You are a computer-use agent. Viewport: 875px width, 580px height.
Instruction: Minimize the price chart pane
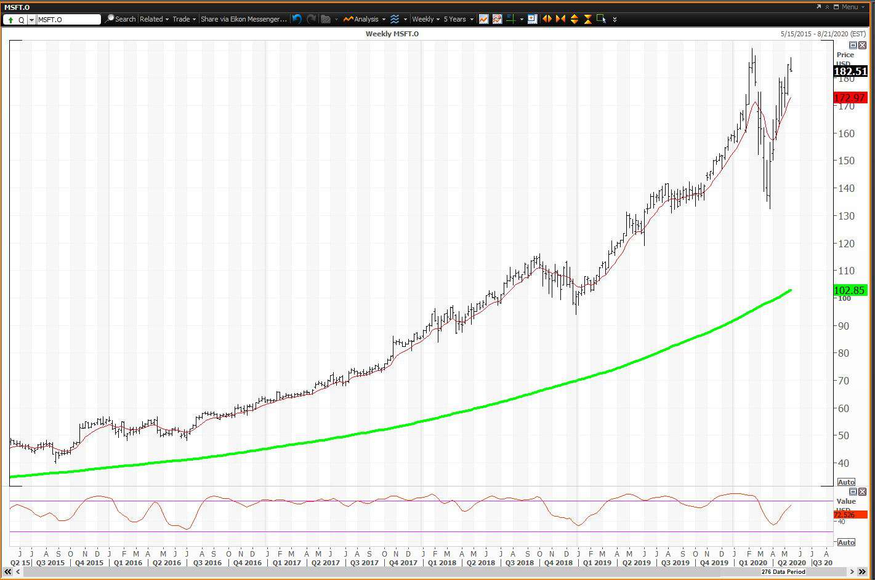coord(853,46)
